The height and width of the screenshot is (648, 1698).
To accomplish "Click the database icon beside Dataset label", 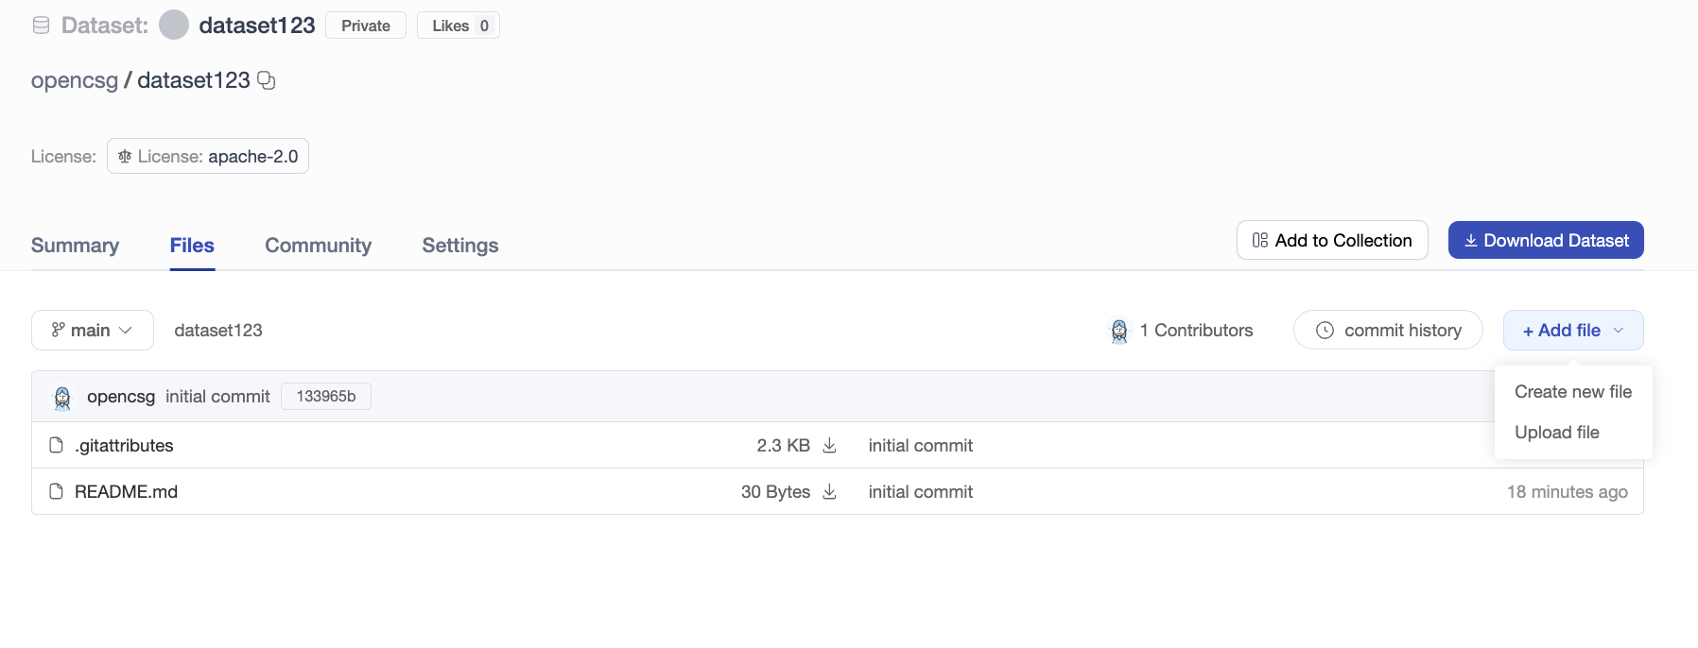I will coord(41,26).
